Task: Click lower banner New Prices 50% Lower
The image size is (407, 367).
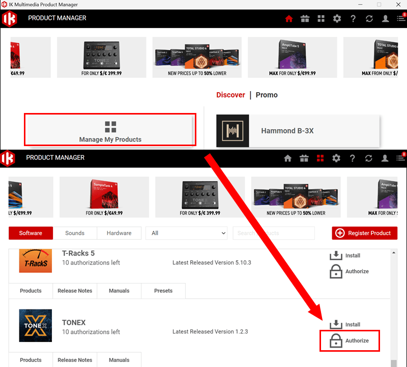Action: click(296, 197)
